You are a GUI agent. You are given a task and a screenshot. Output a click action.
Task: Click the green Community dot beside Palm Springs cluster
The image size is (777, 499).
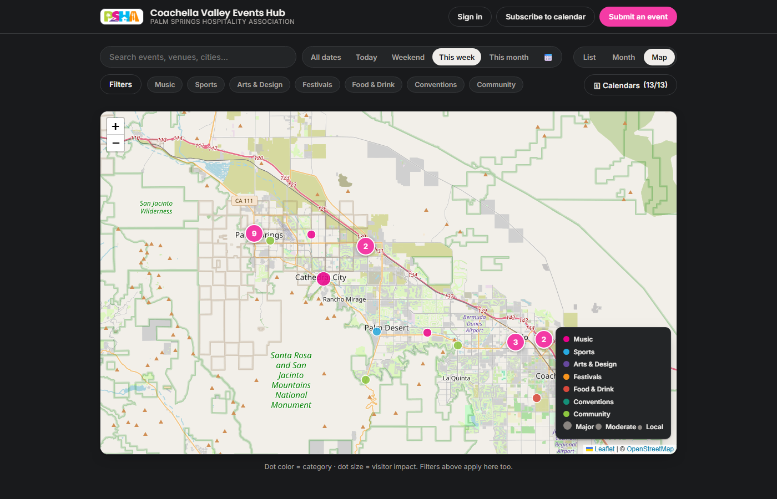(270, 241)
